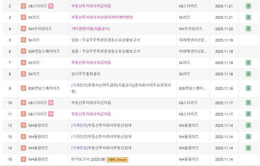The image size is (260, 166).
Task: Click the orange 유 icon in row 9 for ESR켄달스퀘어리츠
Action: coord(24,88)
